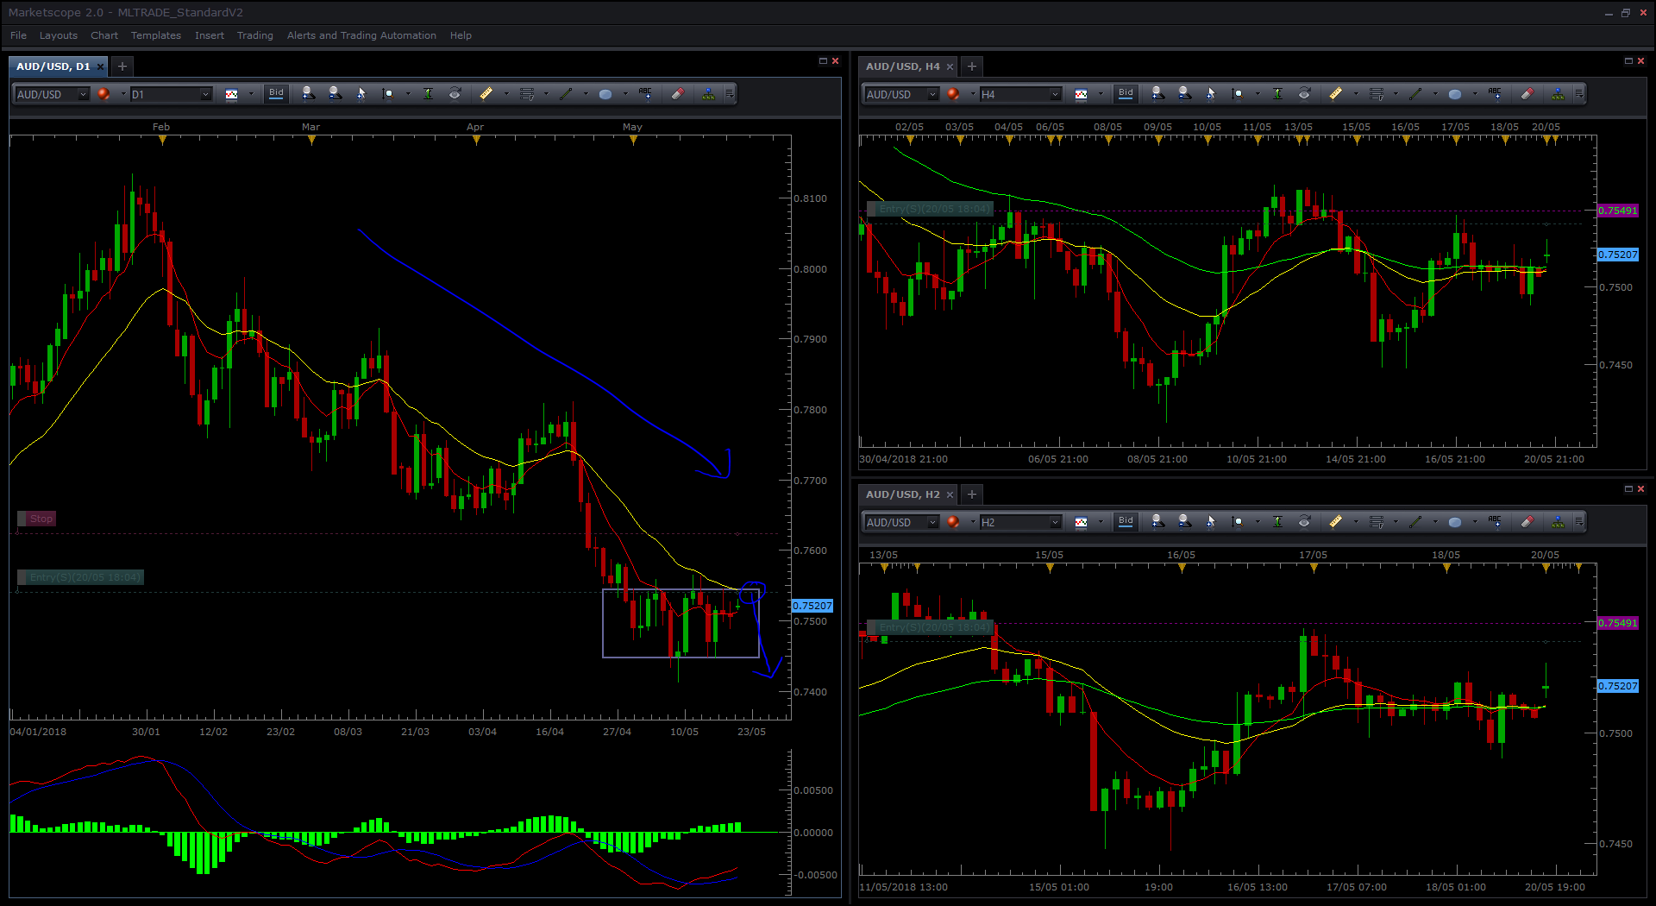This screenshot has height=906, width=1656.
Task: Click the vertical autoscale icon in H2 toolbar
Action: [1277, 522]
